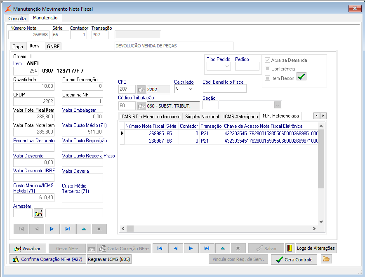The width and height of the screenshot is (365, 277).
Task: Check the Item Recon checkbox
Action: pyautogui.click(x=267, y=78)
